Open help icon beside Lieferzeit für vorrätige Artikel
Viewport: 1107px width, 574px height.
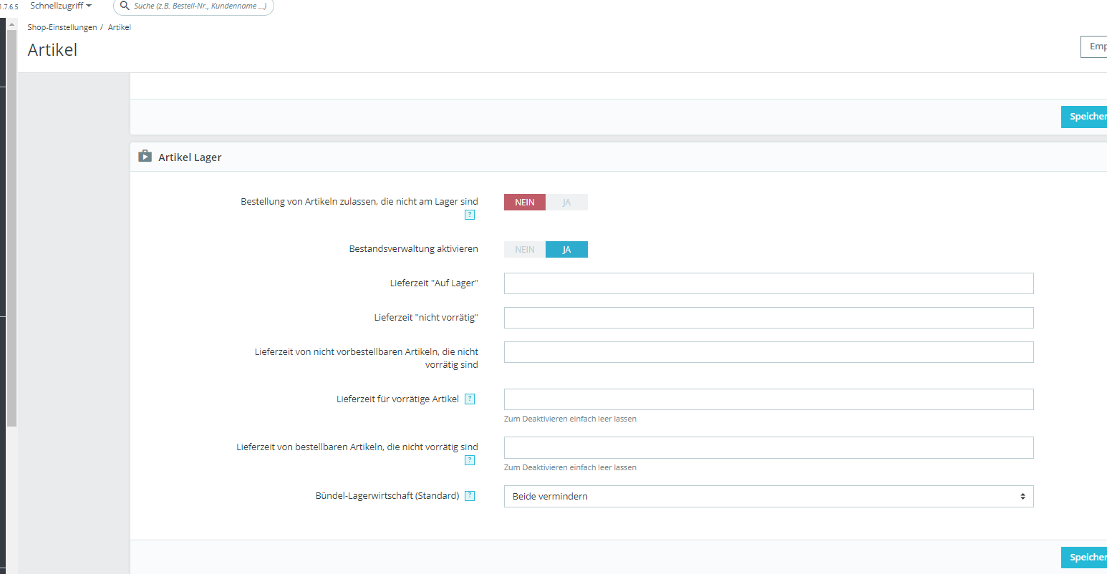[470, 399]
